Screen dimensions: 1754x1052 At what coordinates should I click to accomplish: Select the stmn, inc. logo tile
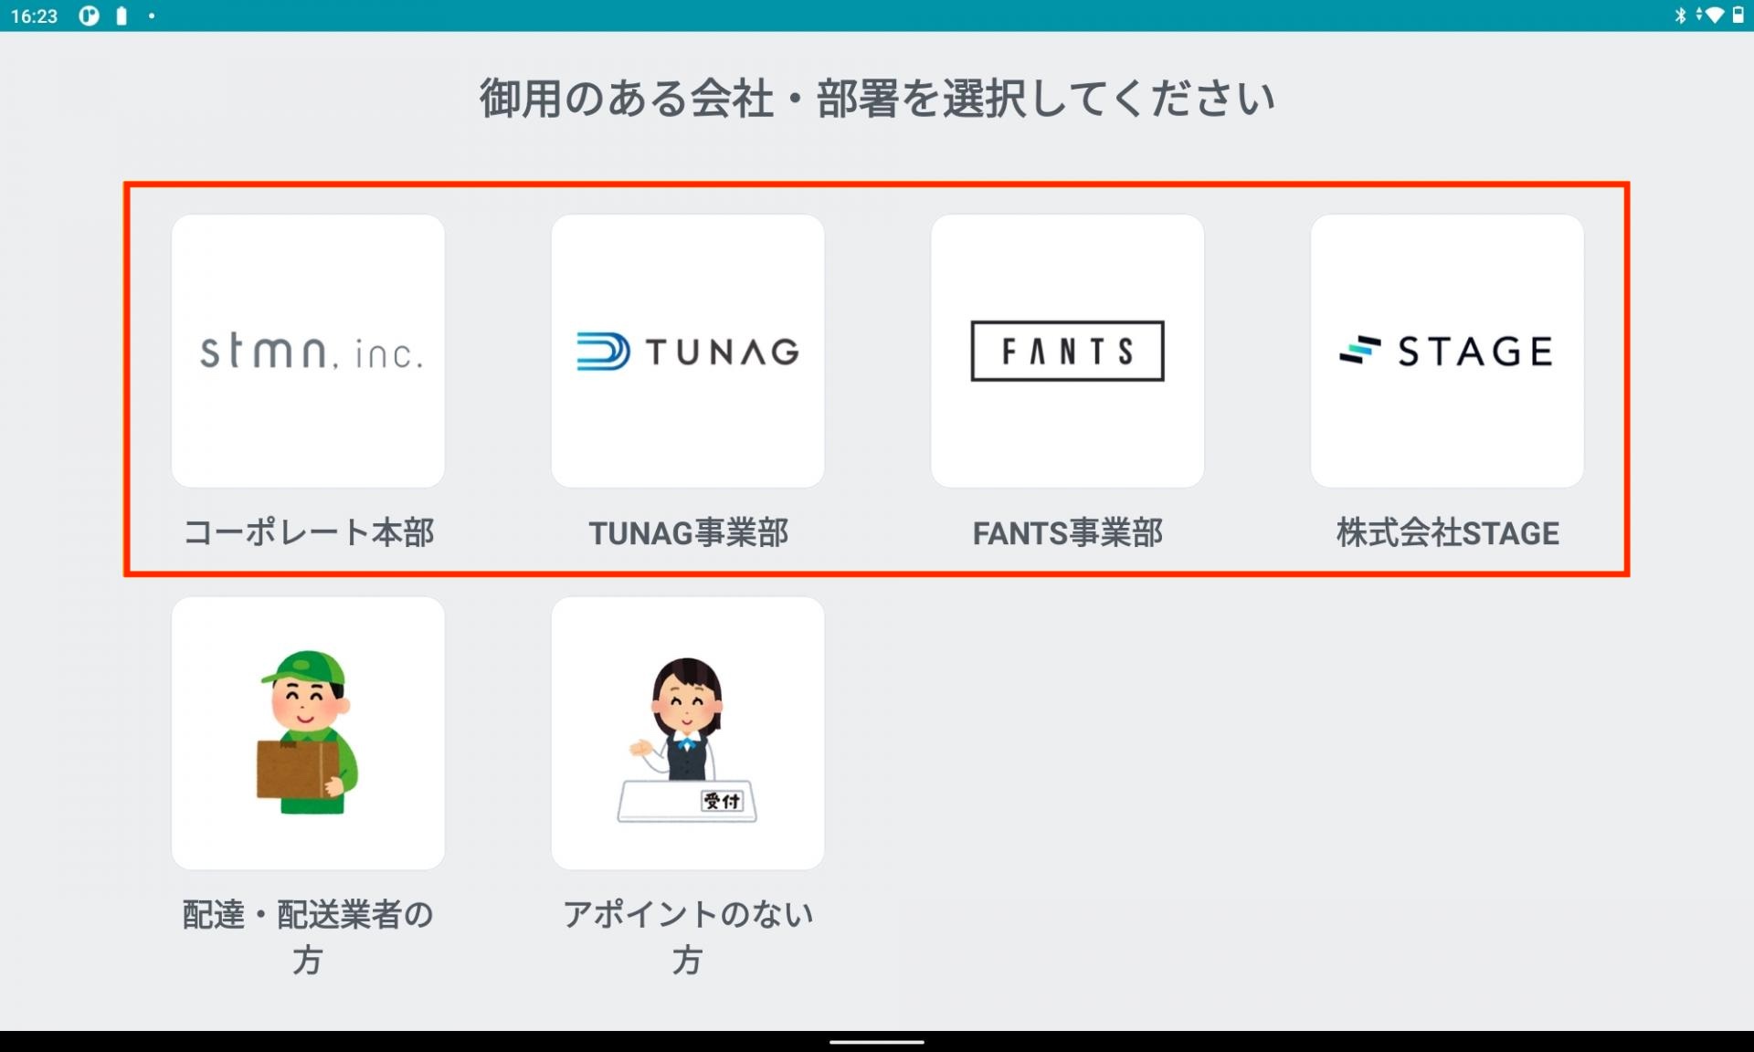308,351
